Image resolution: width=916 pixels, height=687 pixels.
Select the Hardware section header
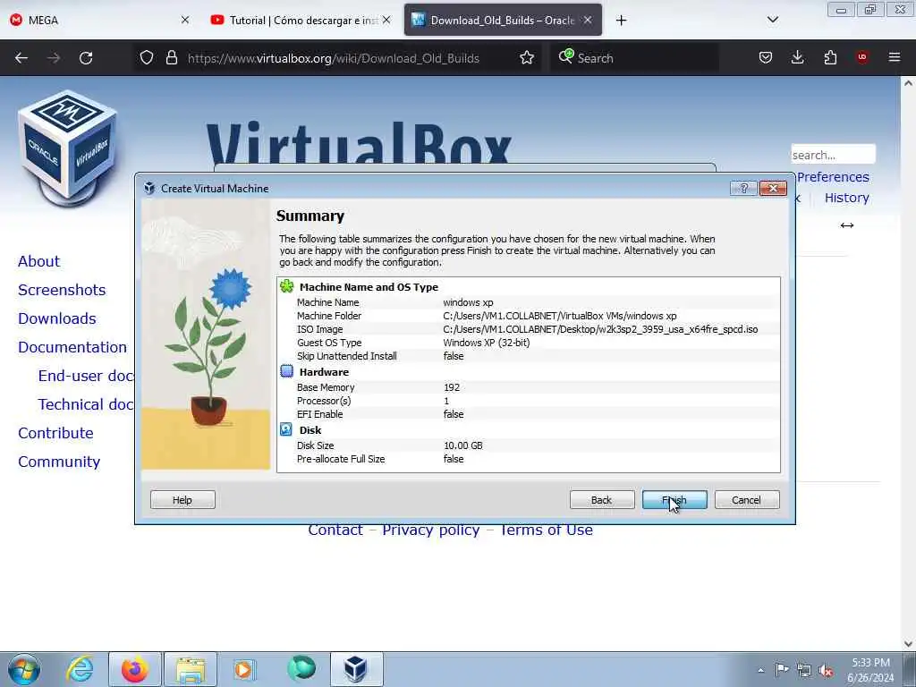click(x=324, y=372)
